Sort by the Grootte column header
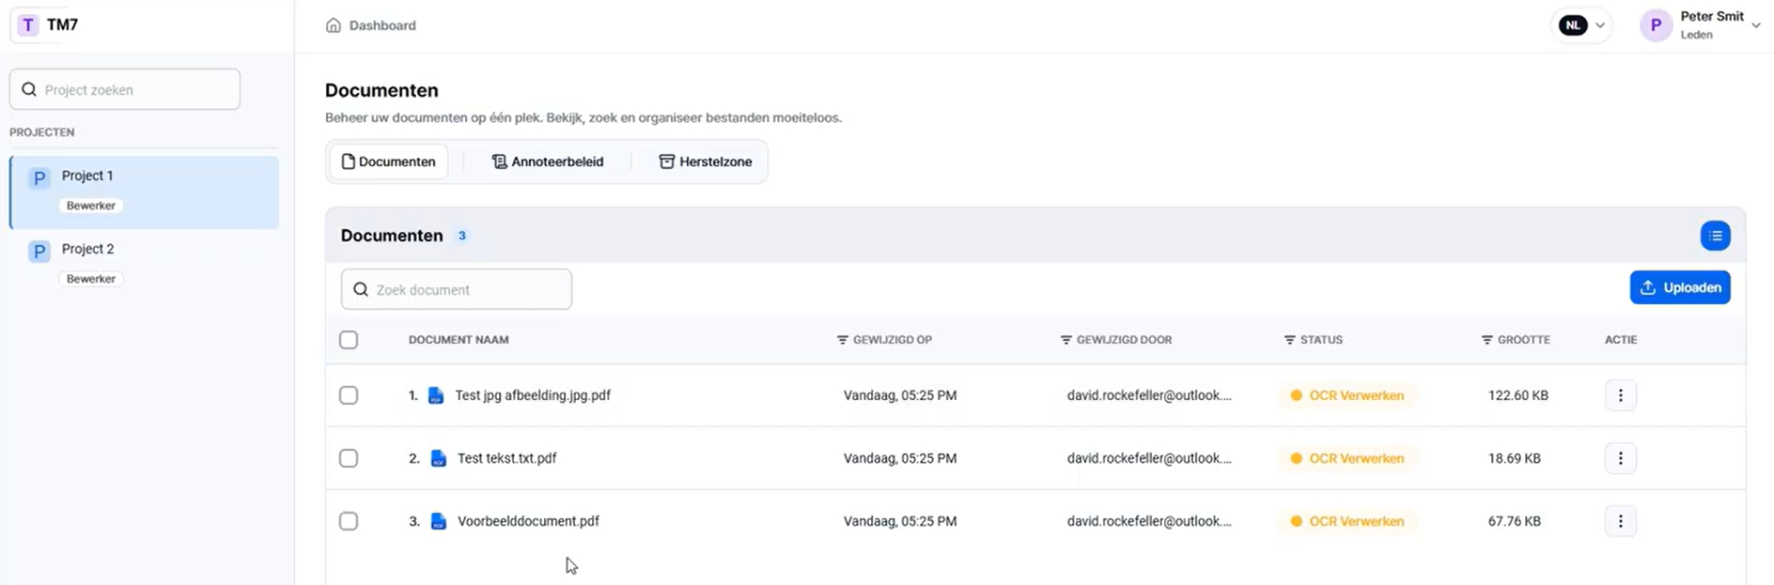 coord(1522,340)
